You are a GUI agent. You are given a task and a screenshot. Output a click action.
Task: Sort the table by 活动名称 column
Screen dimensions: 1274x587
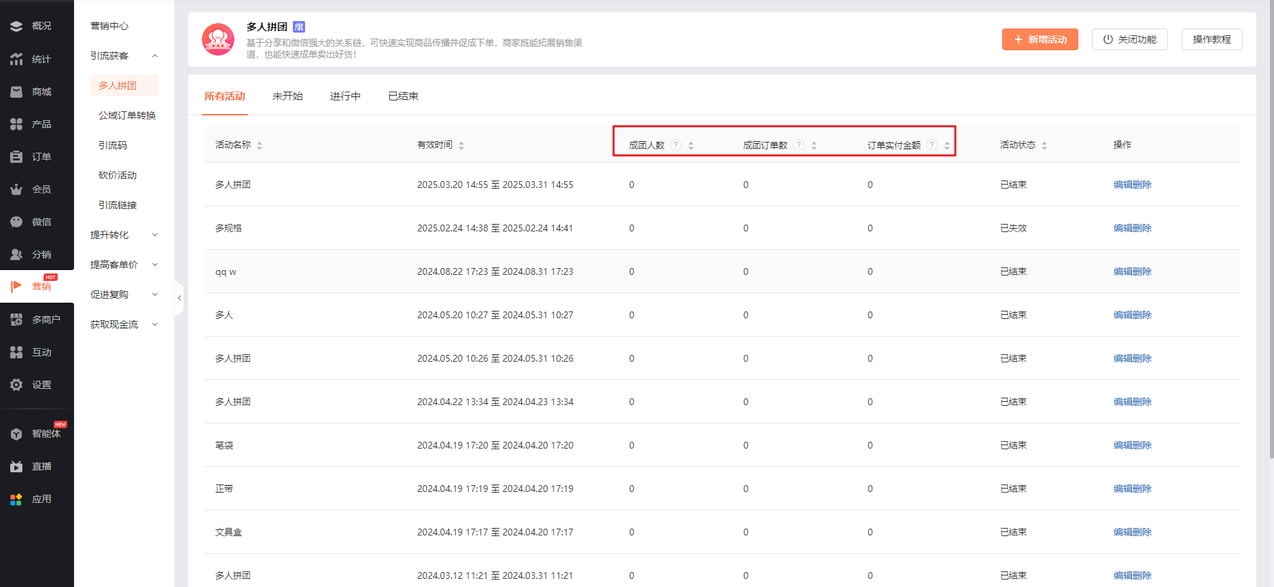point(260,145)
